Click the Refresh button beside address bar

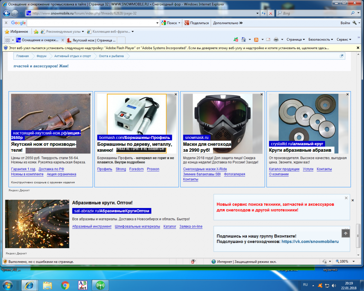pos(264,13)
